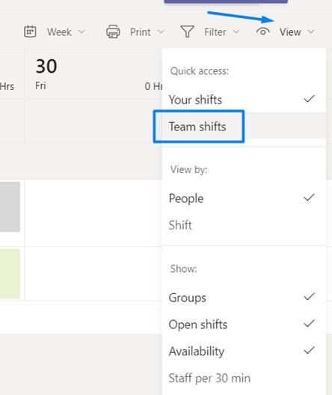
Task: Hide Availability in schedule
Action: pyautogui.click(x=309, y=351)
